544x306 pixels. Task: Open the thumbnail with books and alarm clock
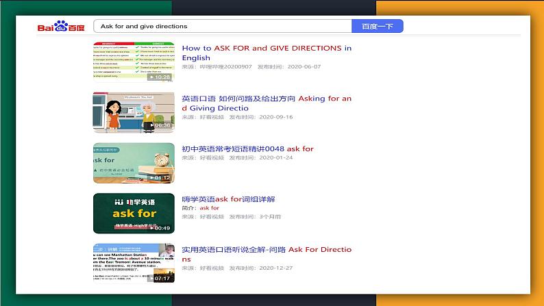tap(134, 162)
